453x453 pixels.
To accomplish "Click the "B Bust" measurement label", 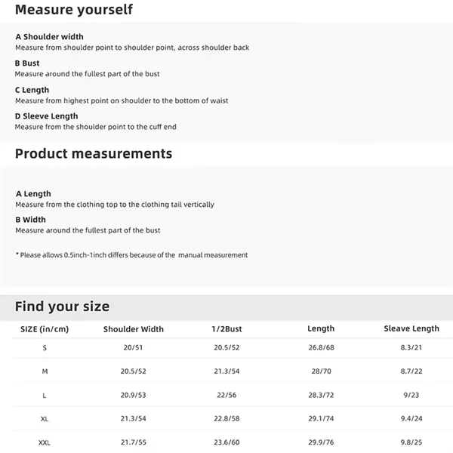I will pyautogui.click(x=27, y=63).
